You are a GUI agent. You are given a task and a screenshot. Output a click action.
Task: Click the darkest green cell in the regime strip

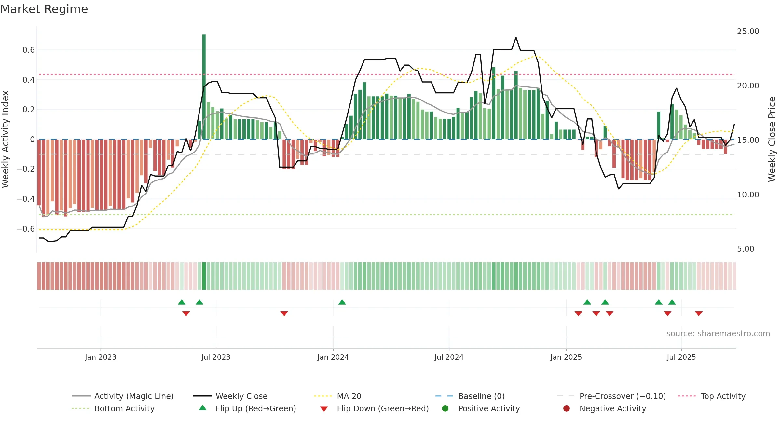point(204,276)
